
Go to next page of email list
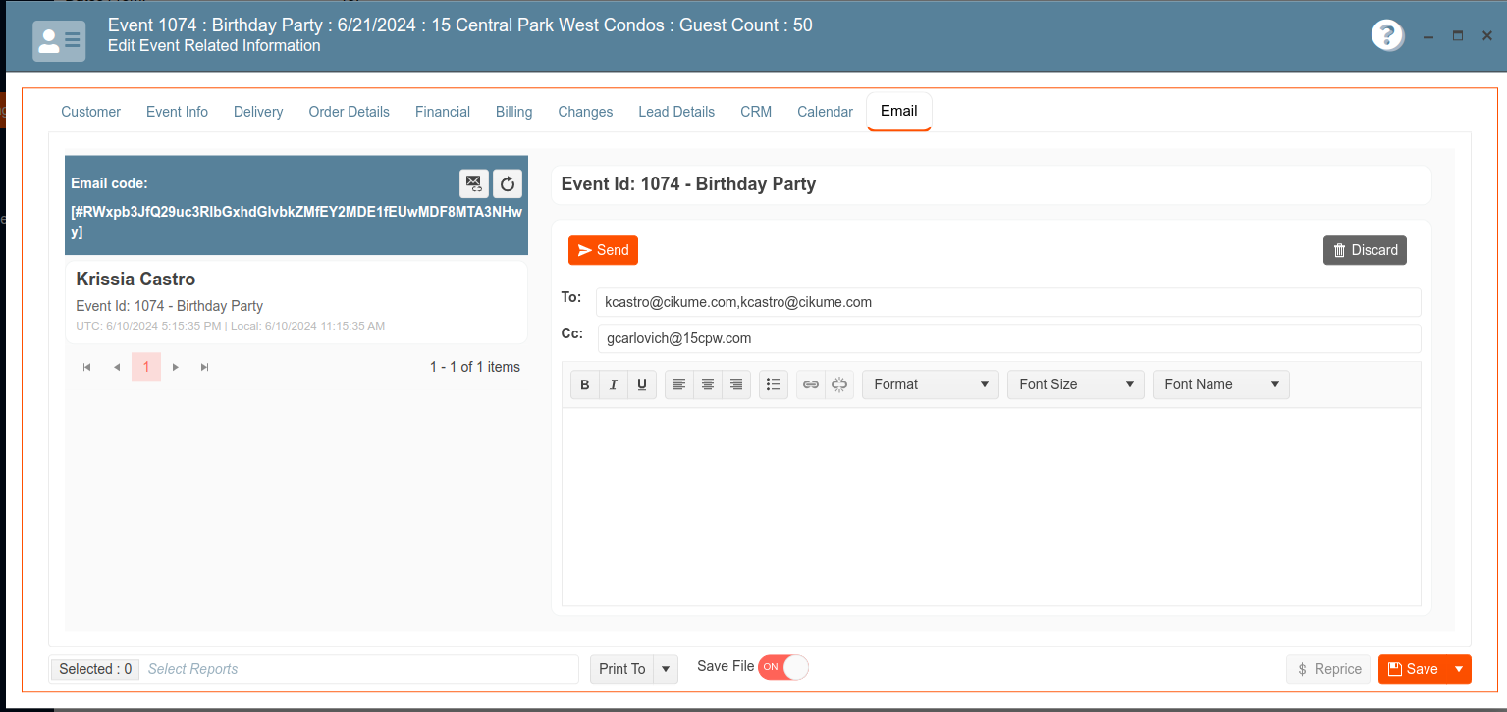point(176,367)
